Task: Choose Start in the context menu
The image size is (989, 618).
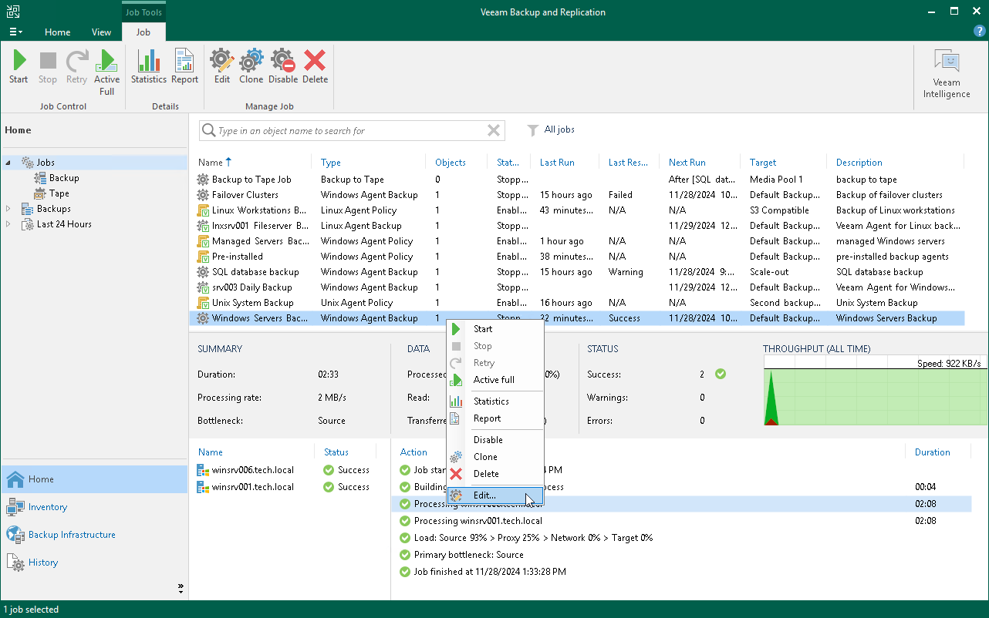Action: (x=495, y=329)
